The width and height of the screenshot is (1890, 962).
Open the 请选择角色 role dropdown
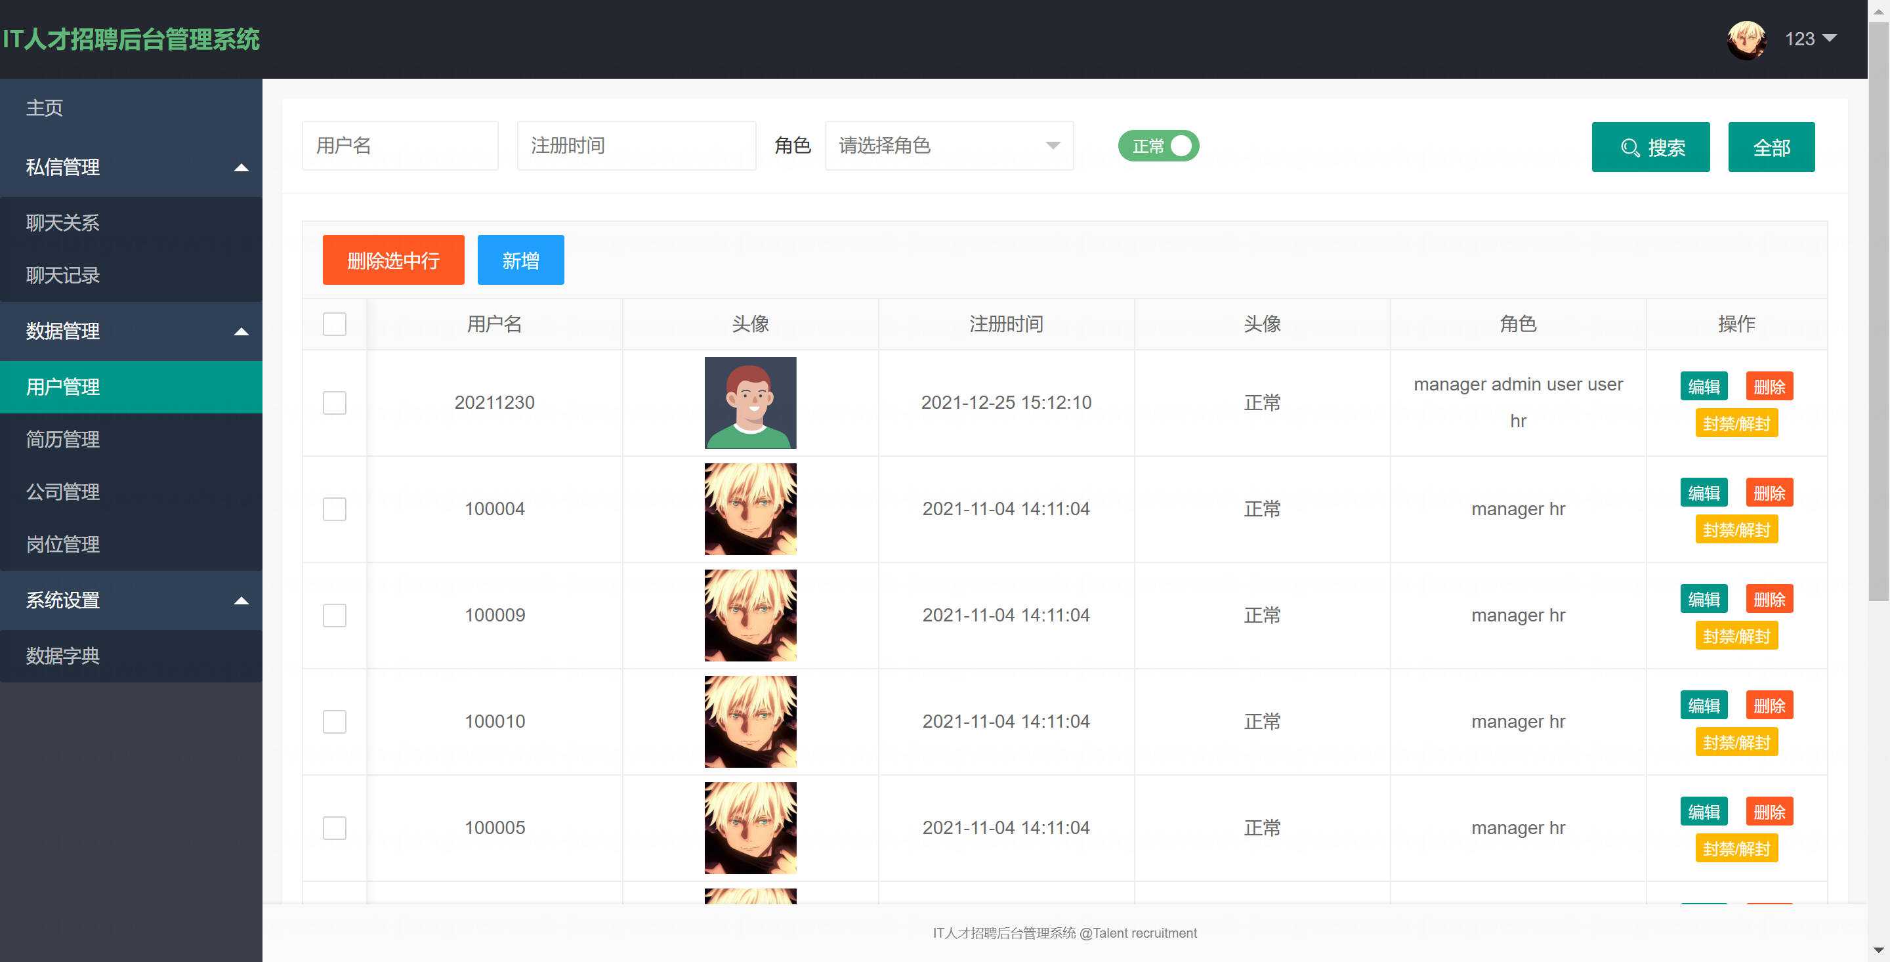point(950,146)
